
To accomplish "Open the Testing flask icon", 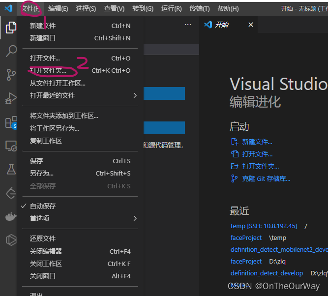I will (11, 169).
